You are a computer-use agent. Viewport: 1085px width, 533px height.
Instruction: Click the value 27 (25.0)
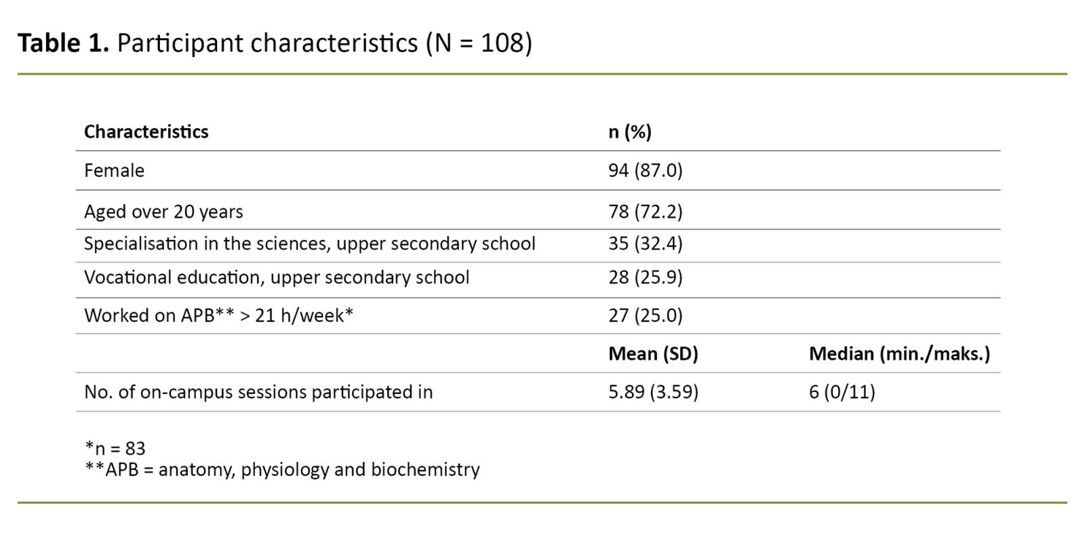[x=645, y=315]
